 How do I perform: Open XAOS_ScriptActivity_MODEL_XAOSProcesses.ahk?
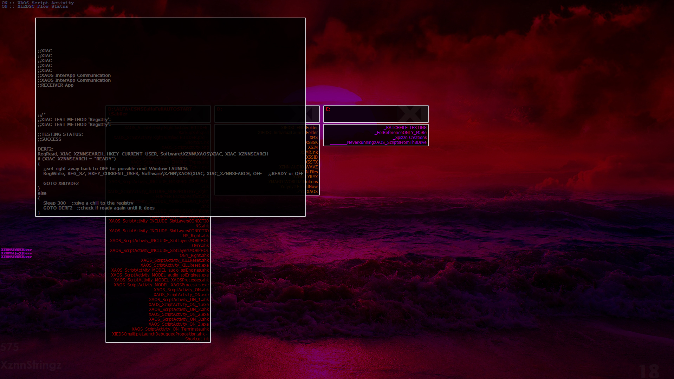click(x=161, y=280)
